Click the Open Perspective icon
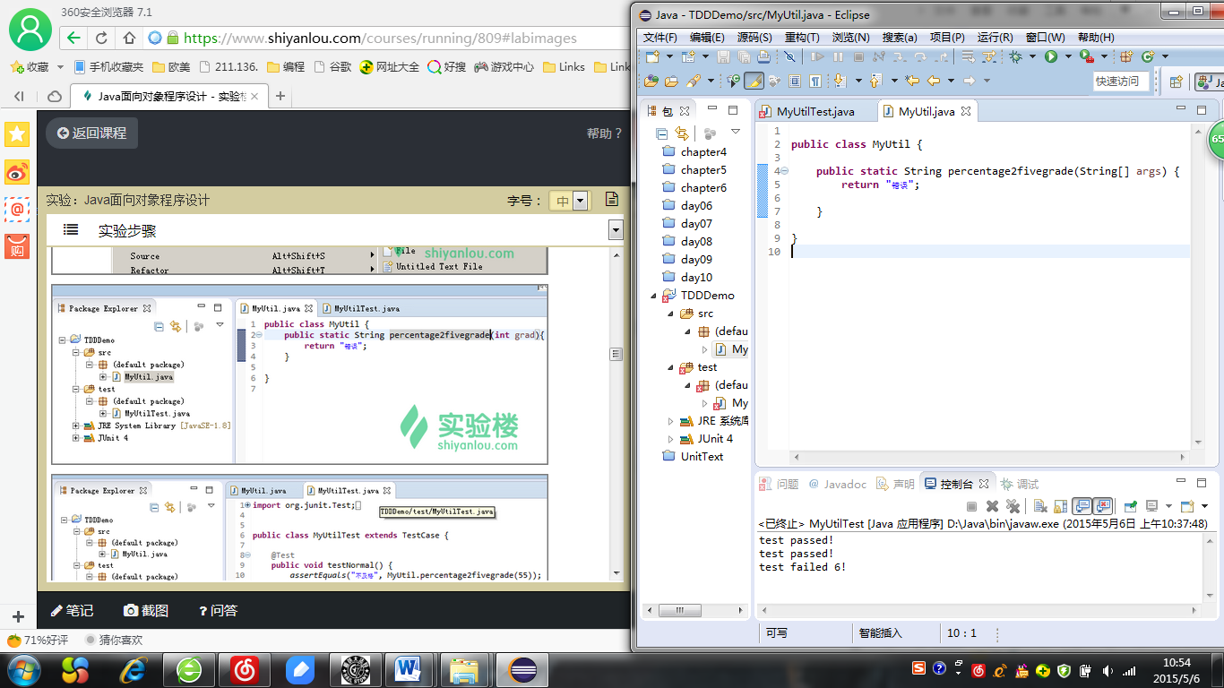The image size is (1224, 688). [x=1176, y=82]
